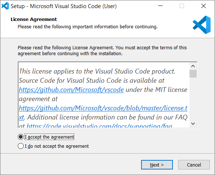The image size is (215, 175).
Task: Click "This license applies to" text line
Action: 97,71
